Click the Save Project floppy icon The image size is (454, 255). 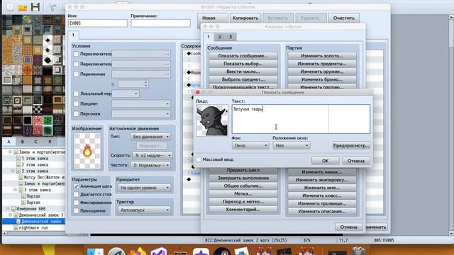pos(35,7)
